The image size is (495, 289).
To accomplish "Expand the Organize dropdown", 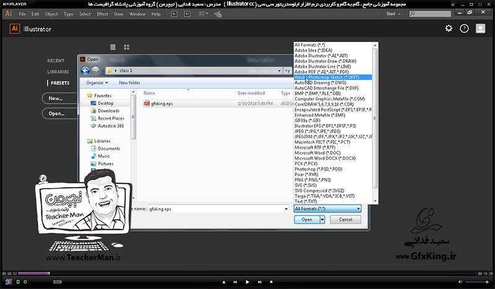I will pos(97,83).
